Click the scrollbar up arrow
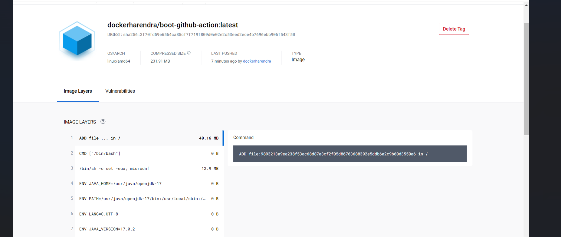Viewport: 561px width, 237px height. point(527,5)
